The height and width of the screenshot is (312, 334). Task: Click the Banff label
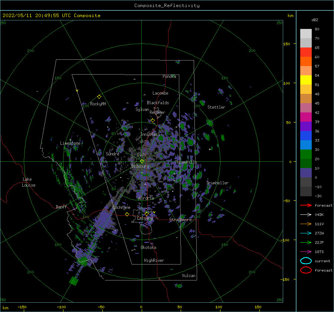click(x=61, y=207)
